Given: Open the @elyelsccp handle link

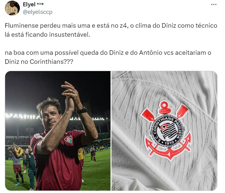Looking at the screenshot, I should click(38, 12).
